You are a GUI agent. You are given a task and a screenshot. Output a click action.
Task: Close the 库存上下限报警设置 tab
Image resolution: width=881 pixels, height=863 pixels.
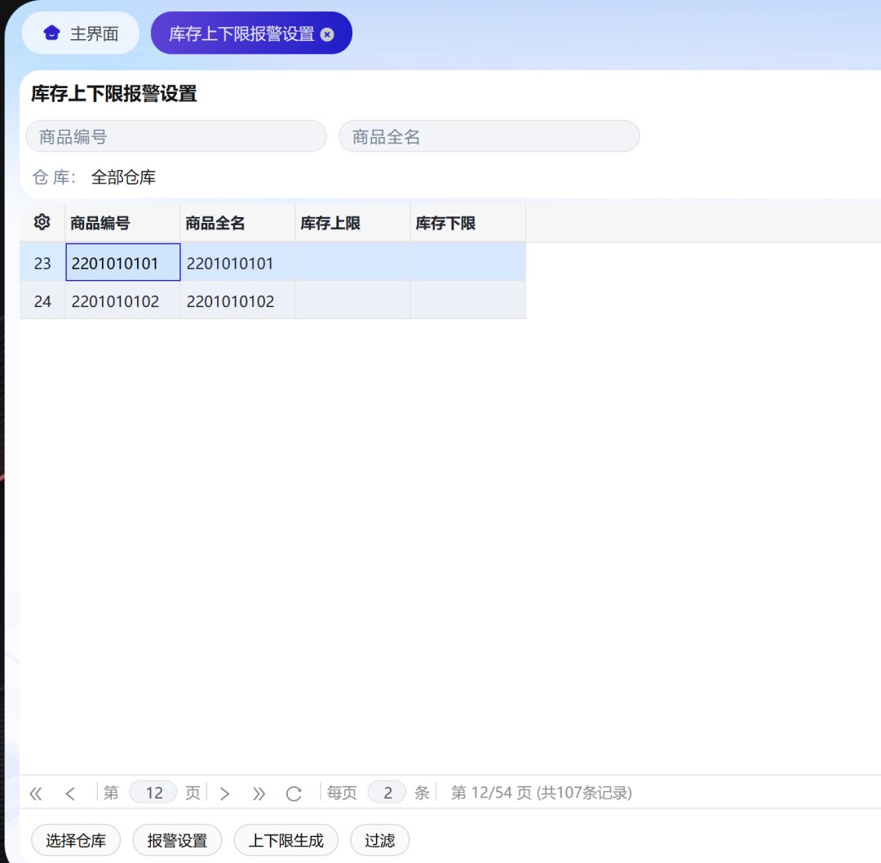[x=327, y=34]
